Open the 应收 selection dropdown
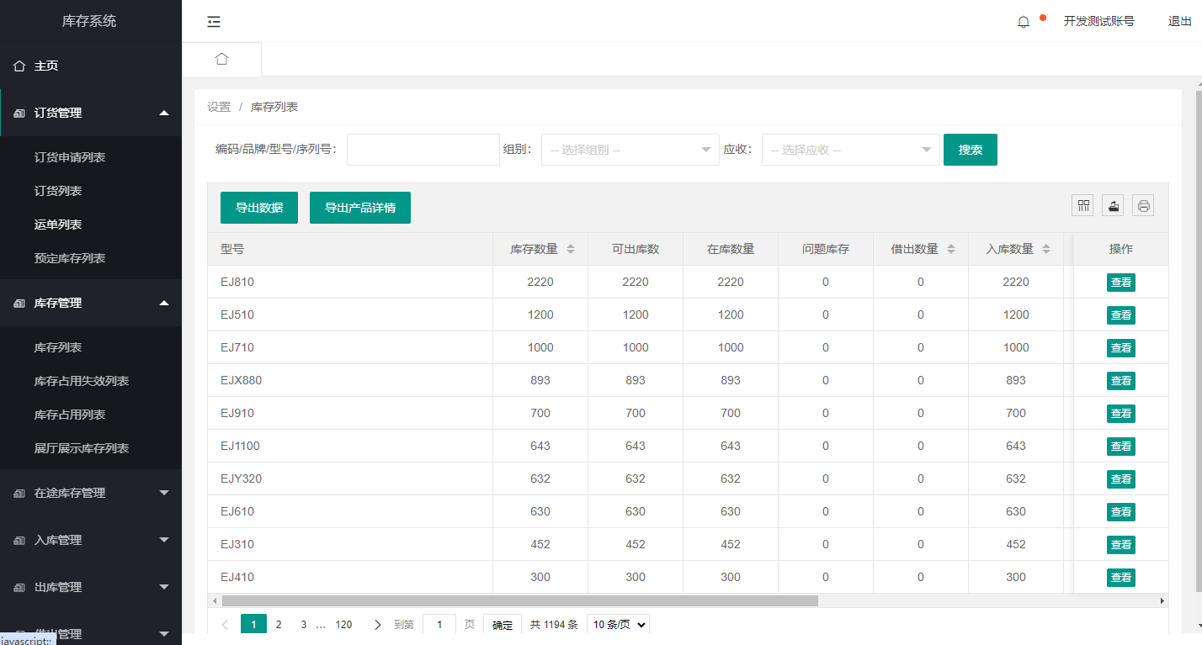The image size is (1202, 645). pos(851,150)
